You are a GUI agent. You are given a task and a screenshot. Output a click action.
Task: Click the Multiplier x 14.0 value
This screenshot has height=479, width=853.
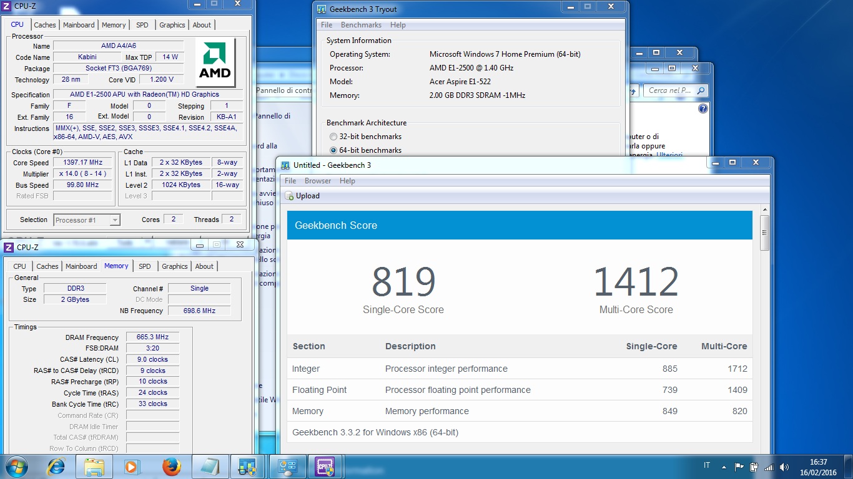click(x=82, y=174)
